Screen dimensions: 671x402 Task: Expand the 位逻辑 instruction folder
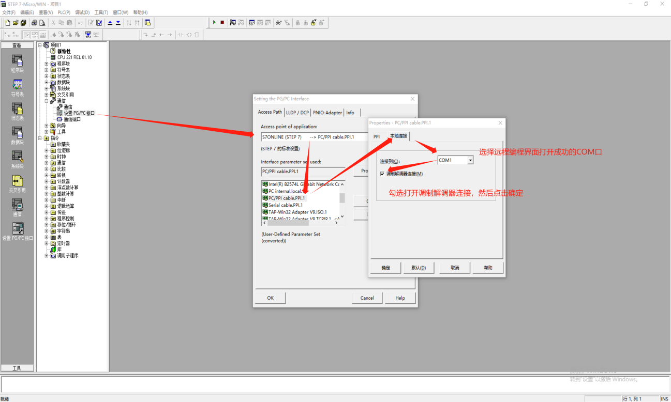pyautogui.click(x=47, y=150)
